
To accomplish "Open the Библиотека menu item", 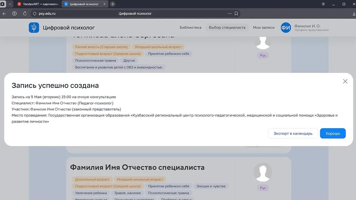I will 191,27.
